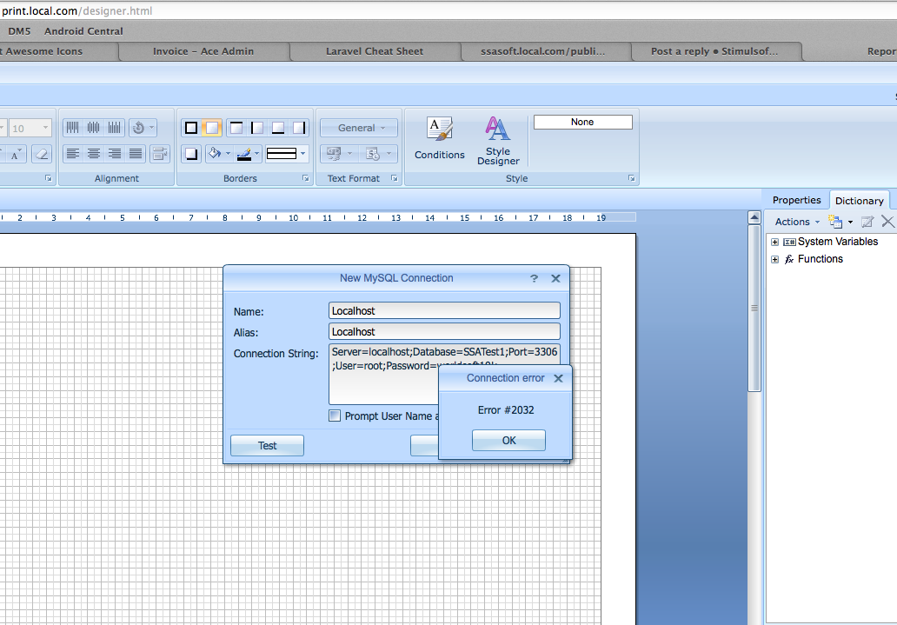Image resolution: width=897 pixels, height=625 pixels.
Task: Click the shrink font size icon
Action: [16, 153]
